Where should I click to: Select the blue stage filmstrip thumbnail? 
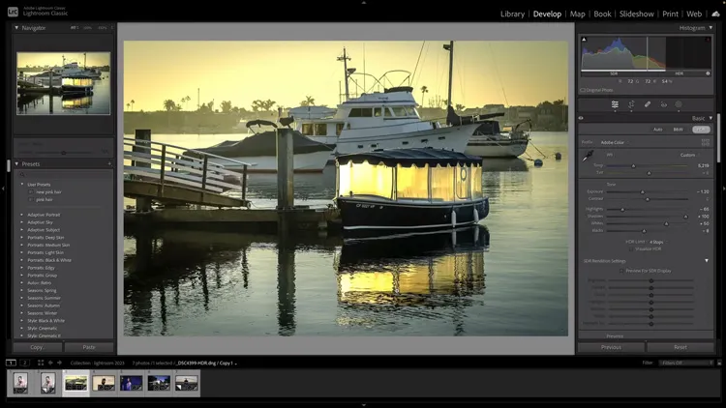point(131,383)
